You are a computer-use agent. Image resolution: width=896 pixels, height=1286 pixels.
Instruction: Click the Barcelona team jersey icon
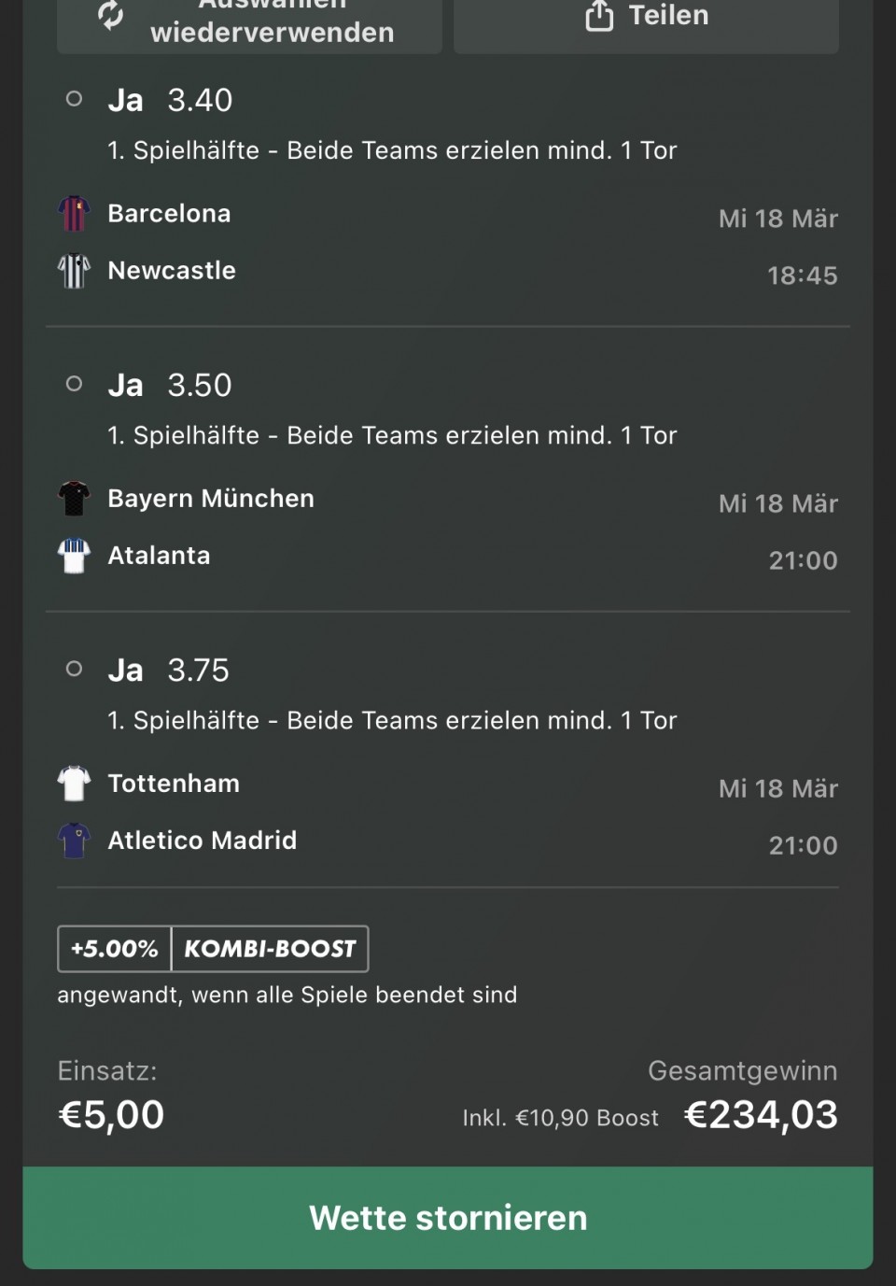click(74, 214)
